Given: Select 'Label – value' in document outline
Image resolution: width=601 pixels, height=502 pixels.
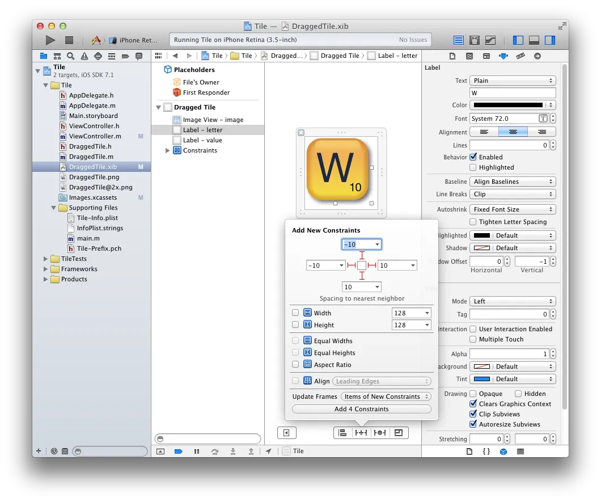Looking at the screenshot, I should [x=202, y=140].
